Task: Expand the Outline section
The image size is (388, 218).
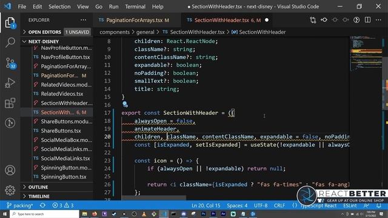Action: pos(56,187)
